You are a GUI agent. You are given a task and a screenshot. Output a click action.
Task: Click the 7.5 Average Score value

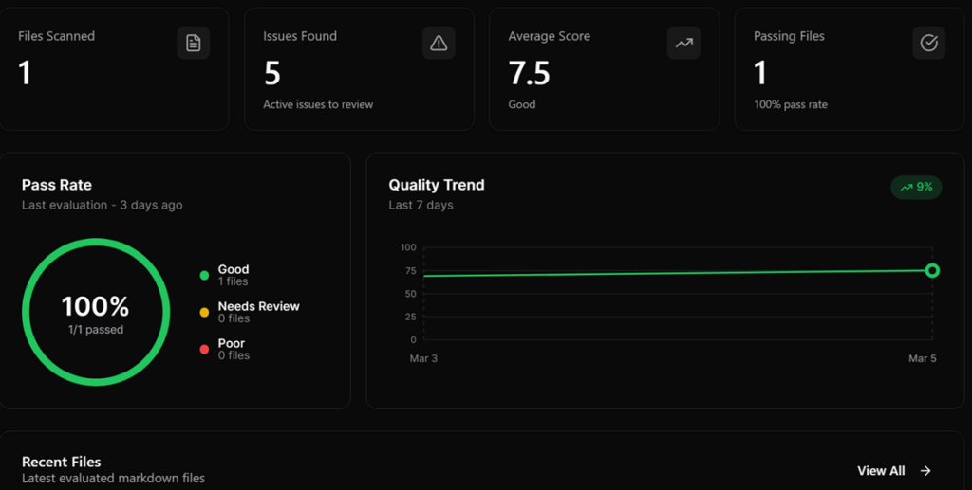tap(529, 73)
